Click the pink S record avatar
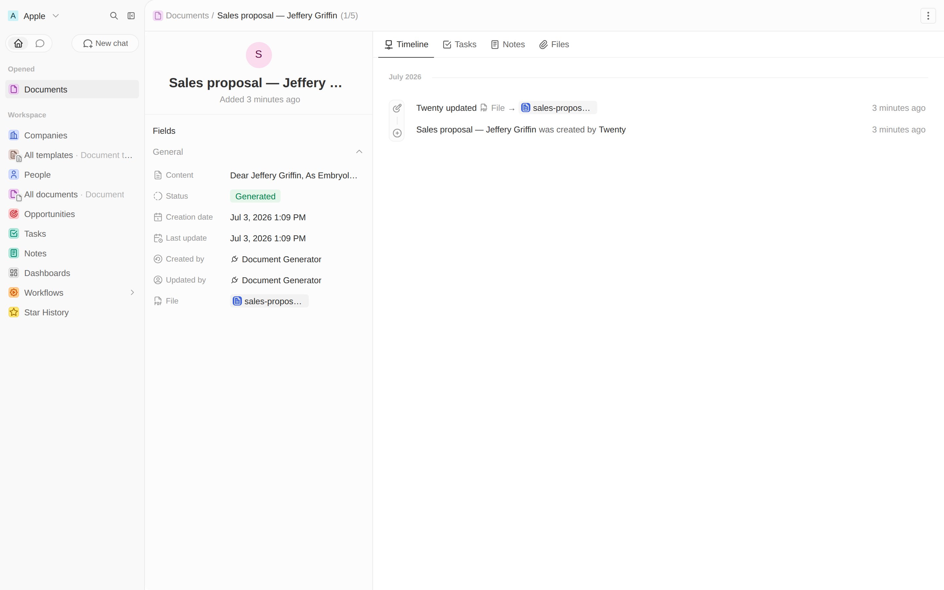Viewport: 944px width, 590px height. pos(259,55)
